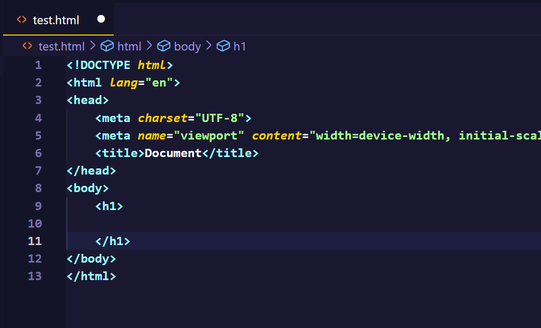Click the file icon in the breadcrumb bar
The image size is (541, 328).
(x=27, y=46)
